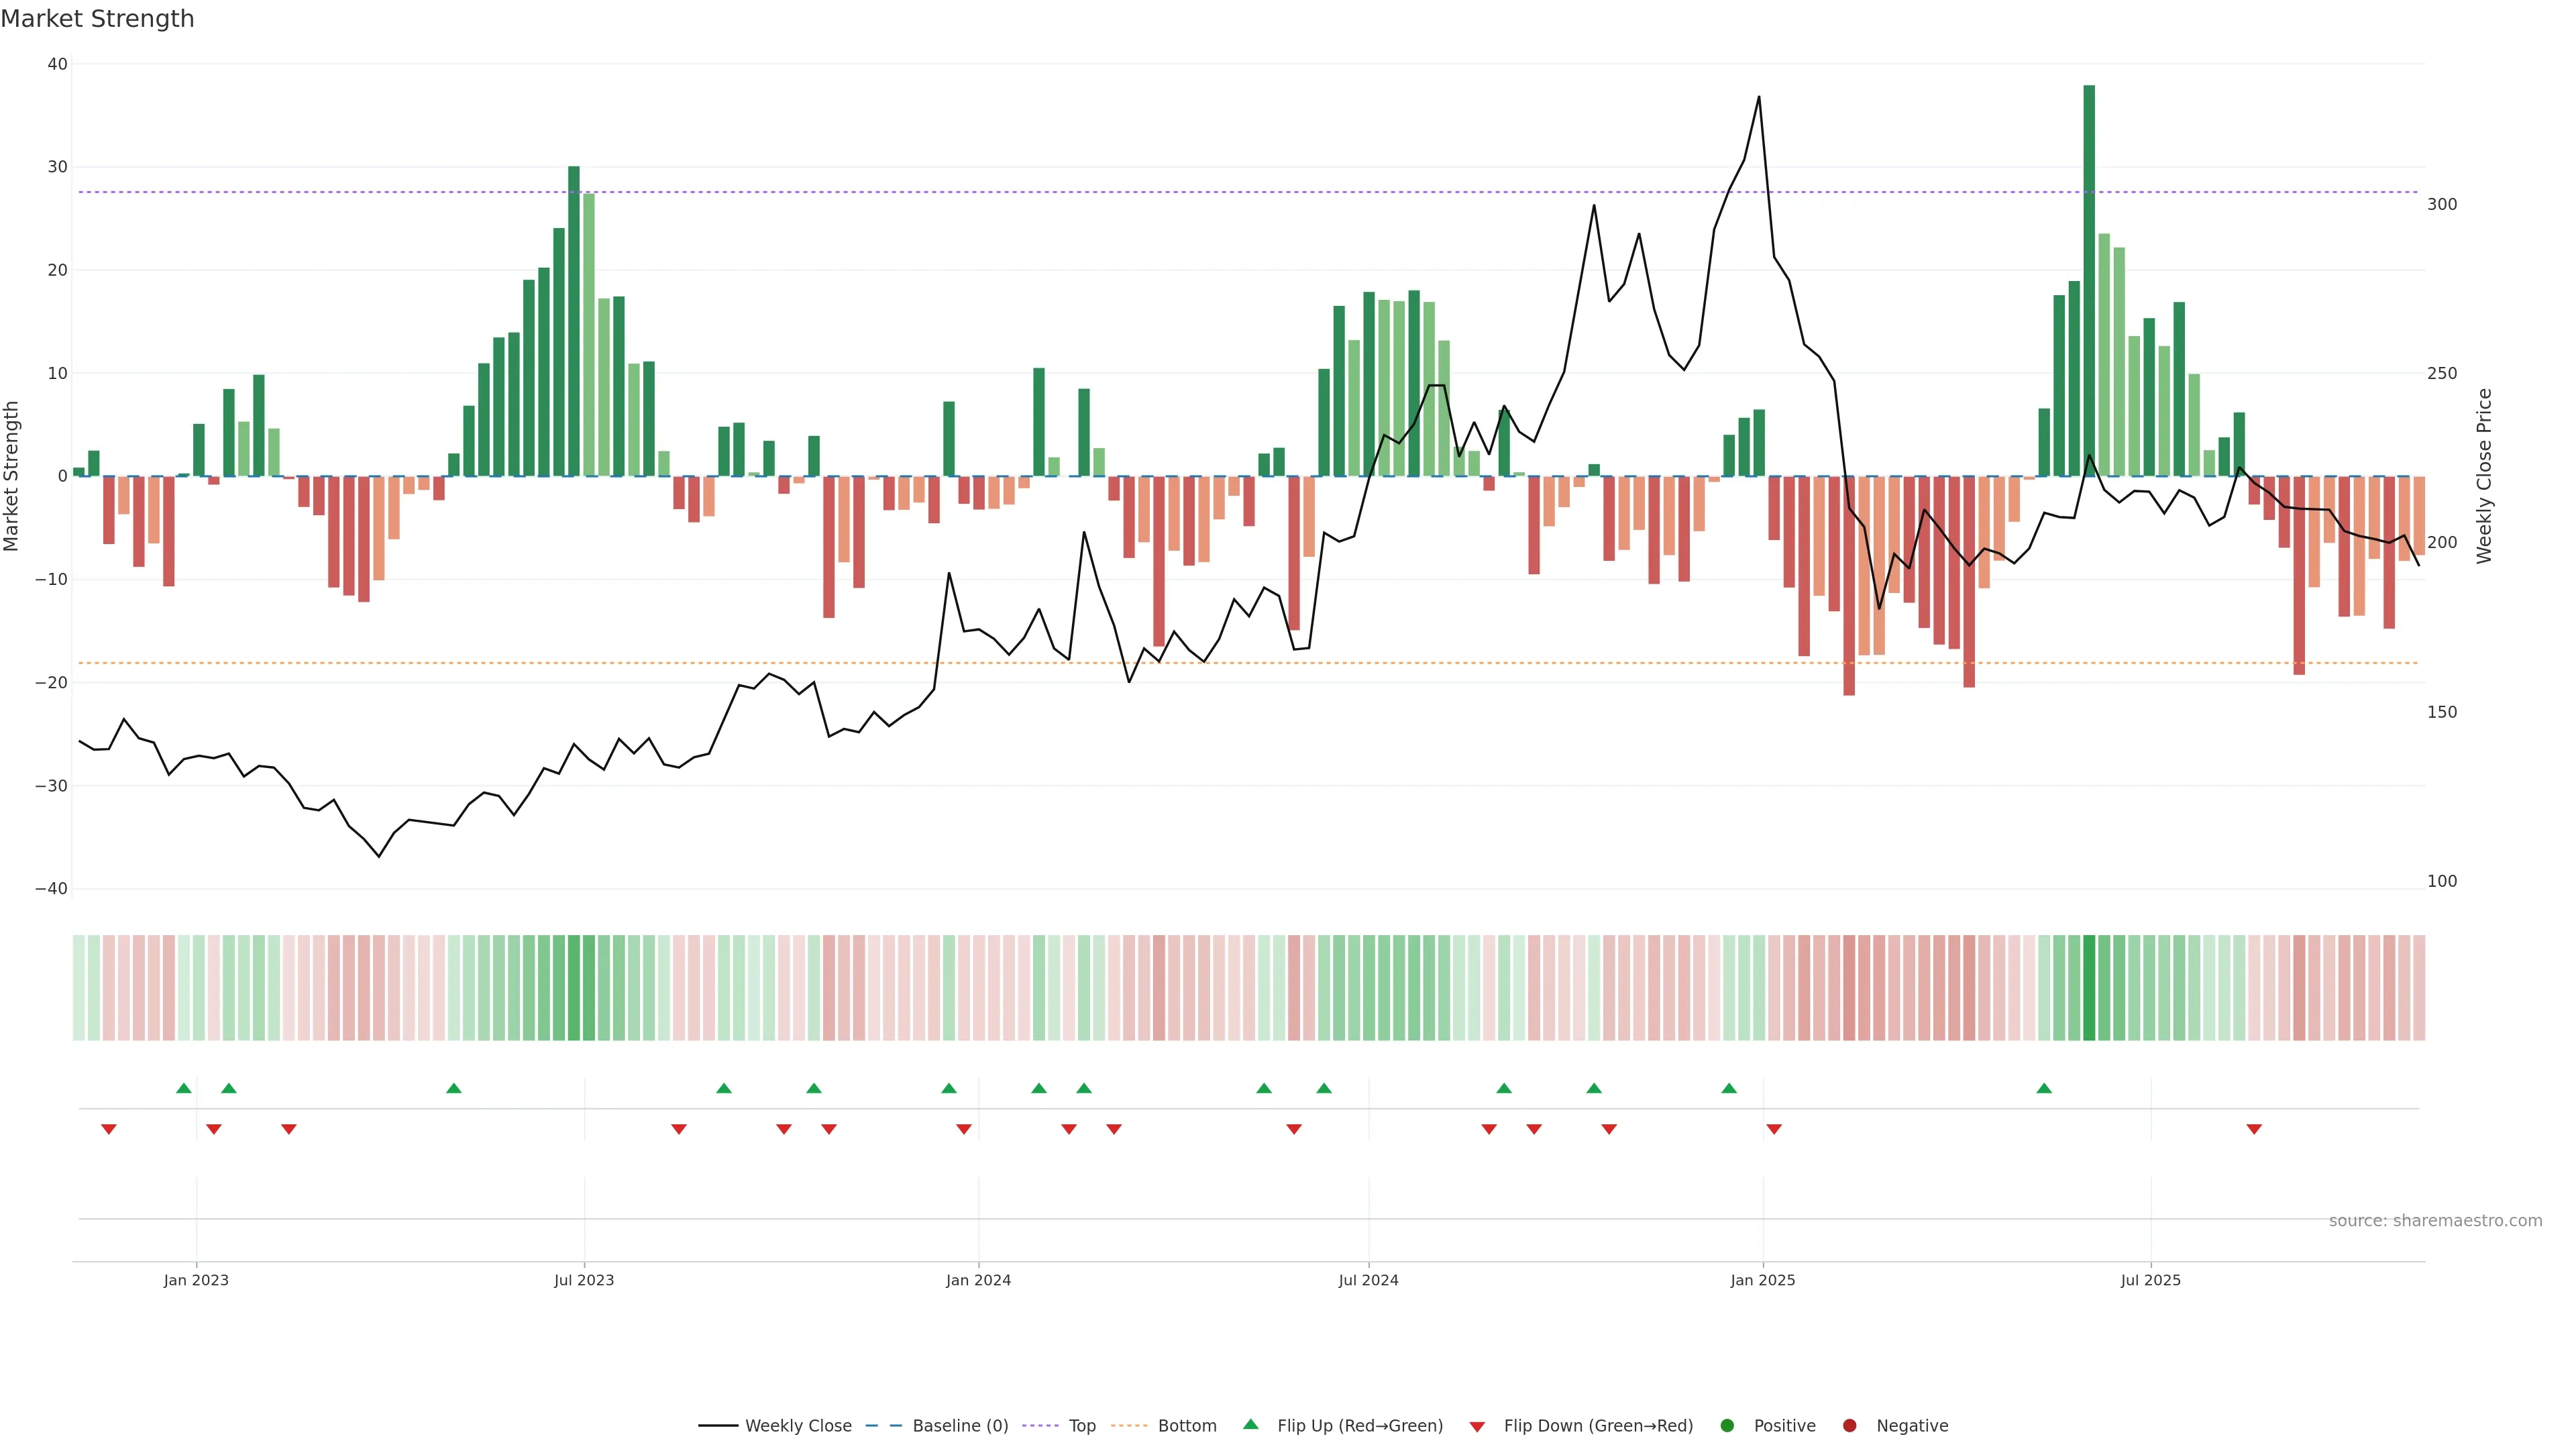Click the green Positive circle legend marker
Screen dimensions: 2576x1449
(x=1727, y=1425)
